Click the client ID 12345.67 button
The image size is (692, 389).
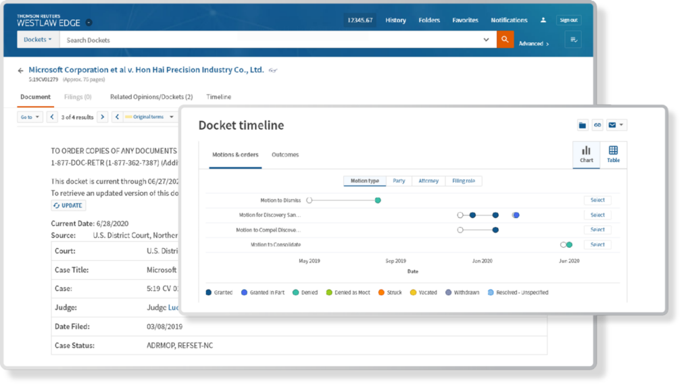coord(360,20)
